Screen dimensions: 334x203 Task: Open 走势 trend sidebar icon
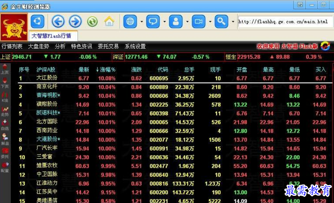(x=5, y=111)
